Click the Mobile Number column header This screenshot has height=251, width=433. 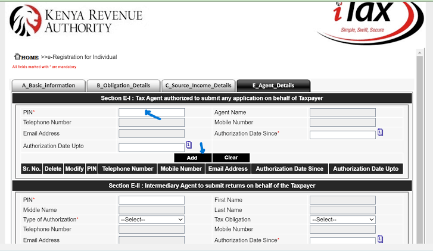[x=181, y=169]
